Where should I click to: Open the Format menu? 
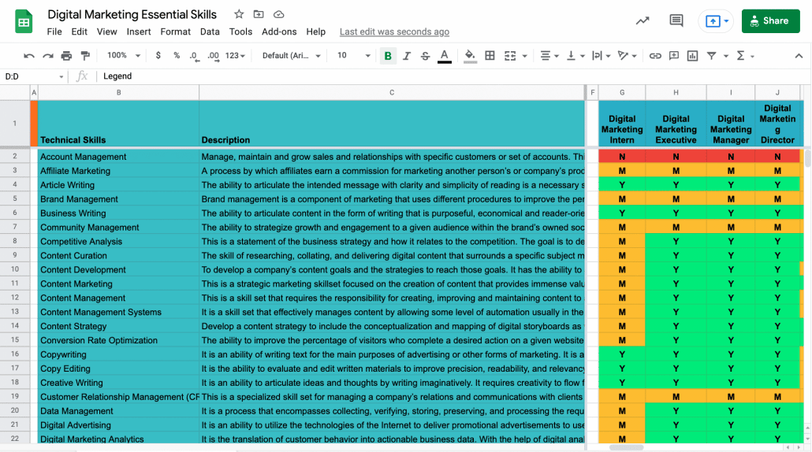(176, 31)
